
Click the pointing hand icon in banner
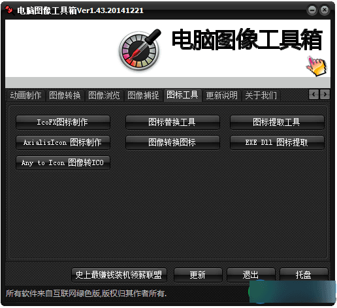click(x=317, y=66)
